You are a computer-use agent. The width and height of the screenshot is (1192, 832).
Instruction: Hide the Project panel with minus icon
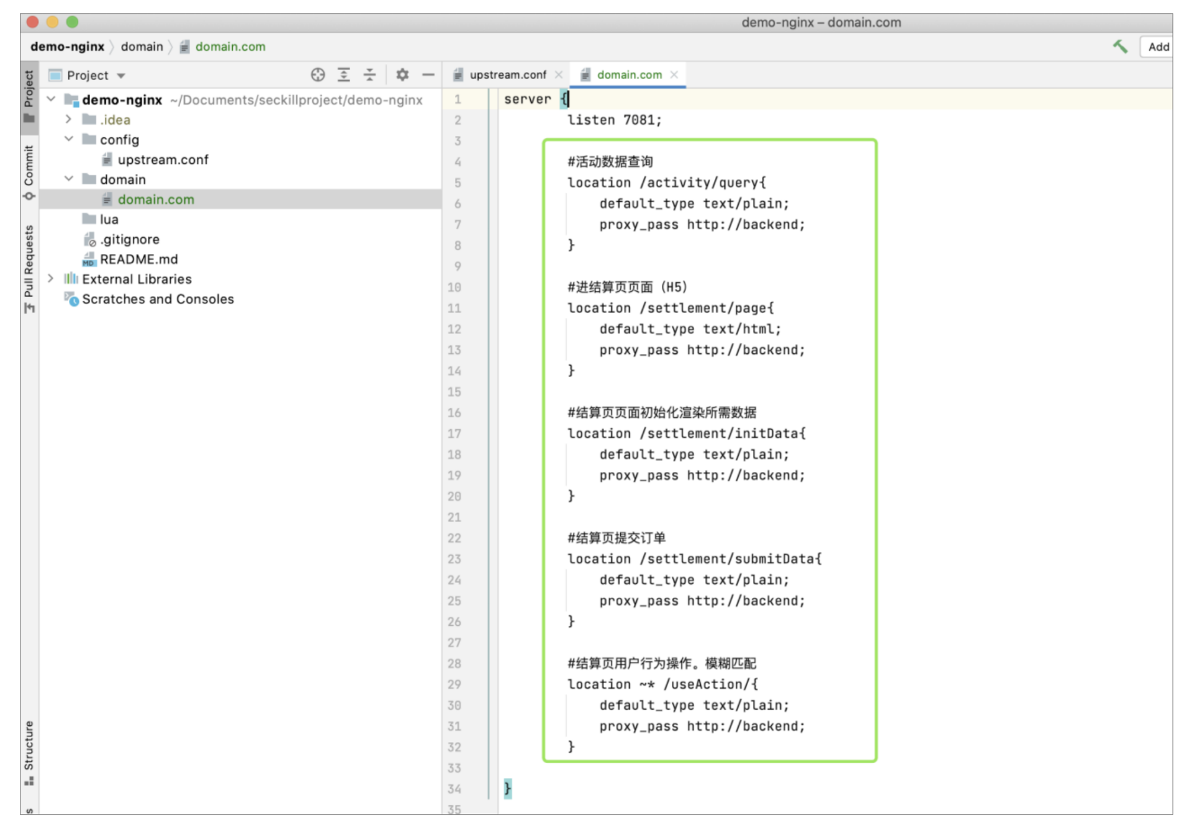pos(428,75)
